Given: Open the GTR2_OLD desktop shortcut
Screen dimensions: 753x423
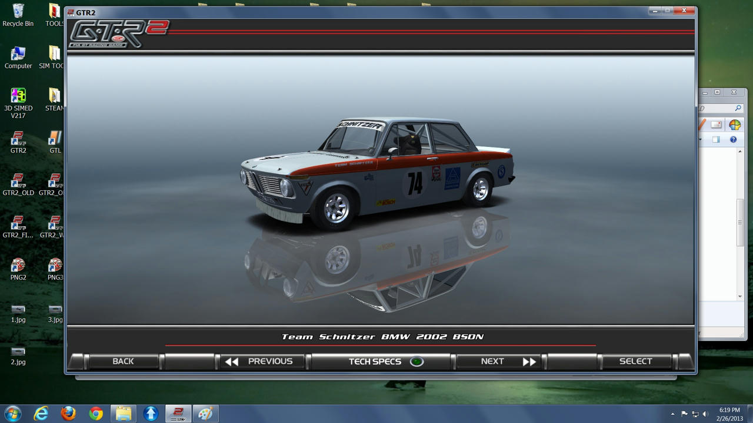Looking at the screenshot, I should coord(18,184).
